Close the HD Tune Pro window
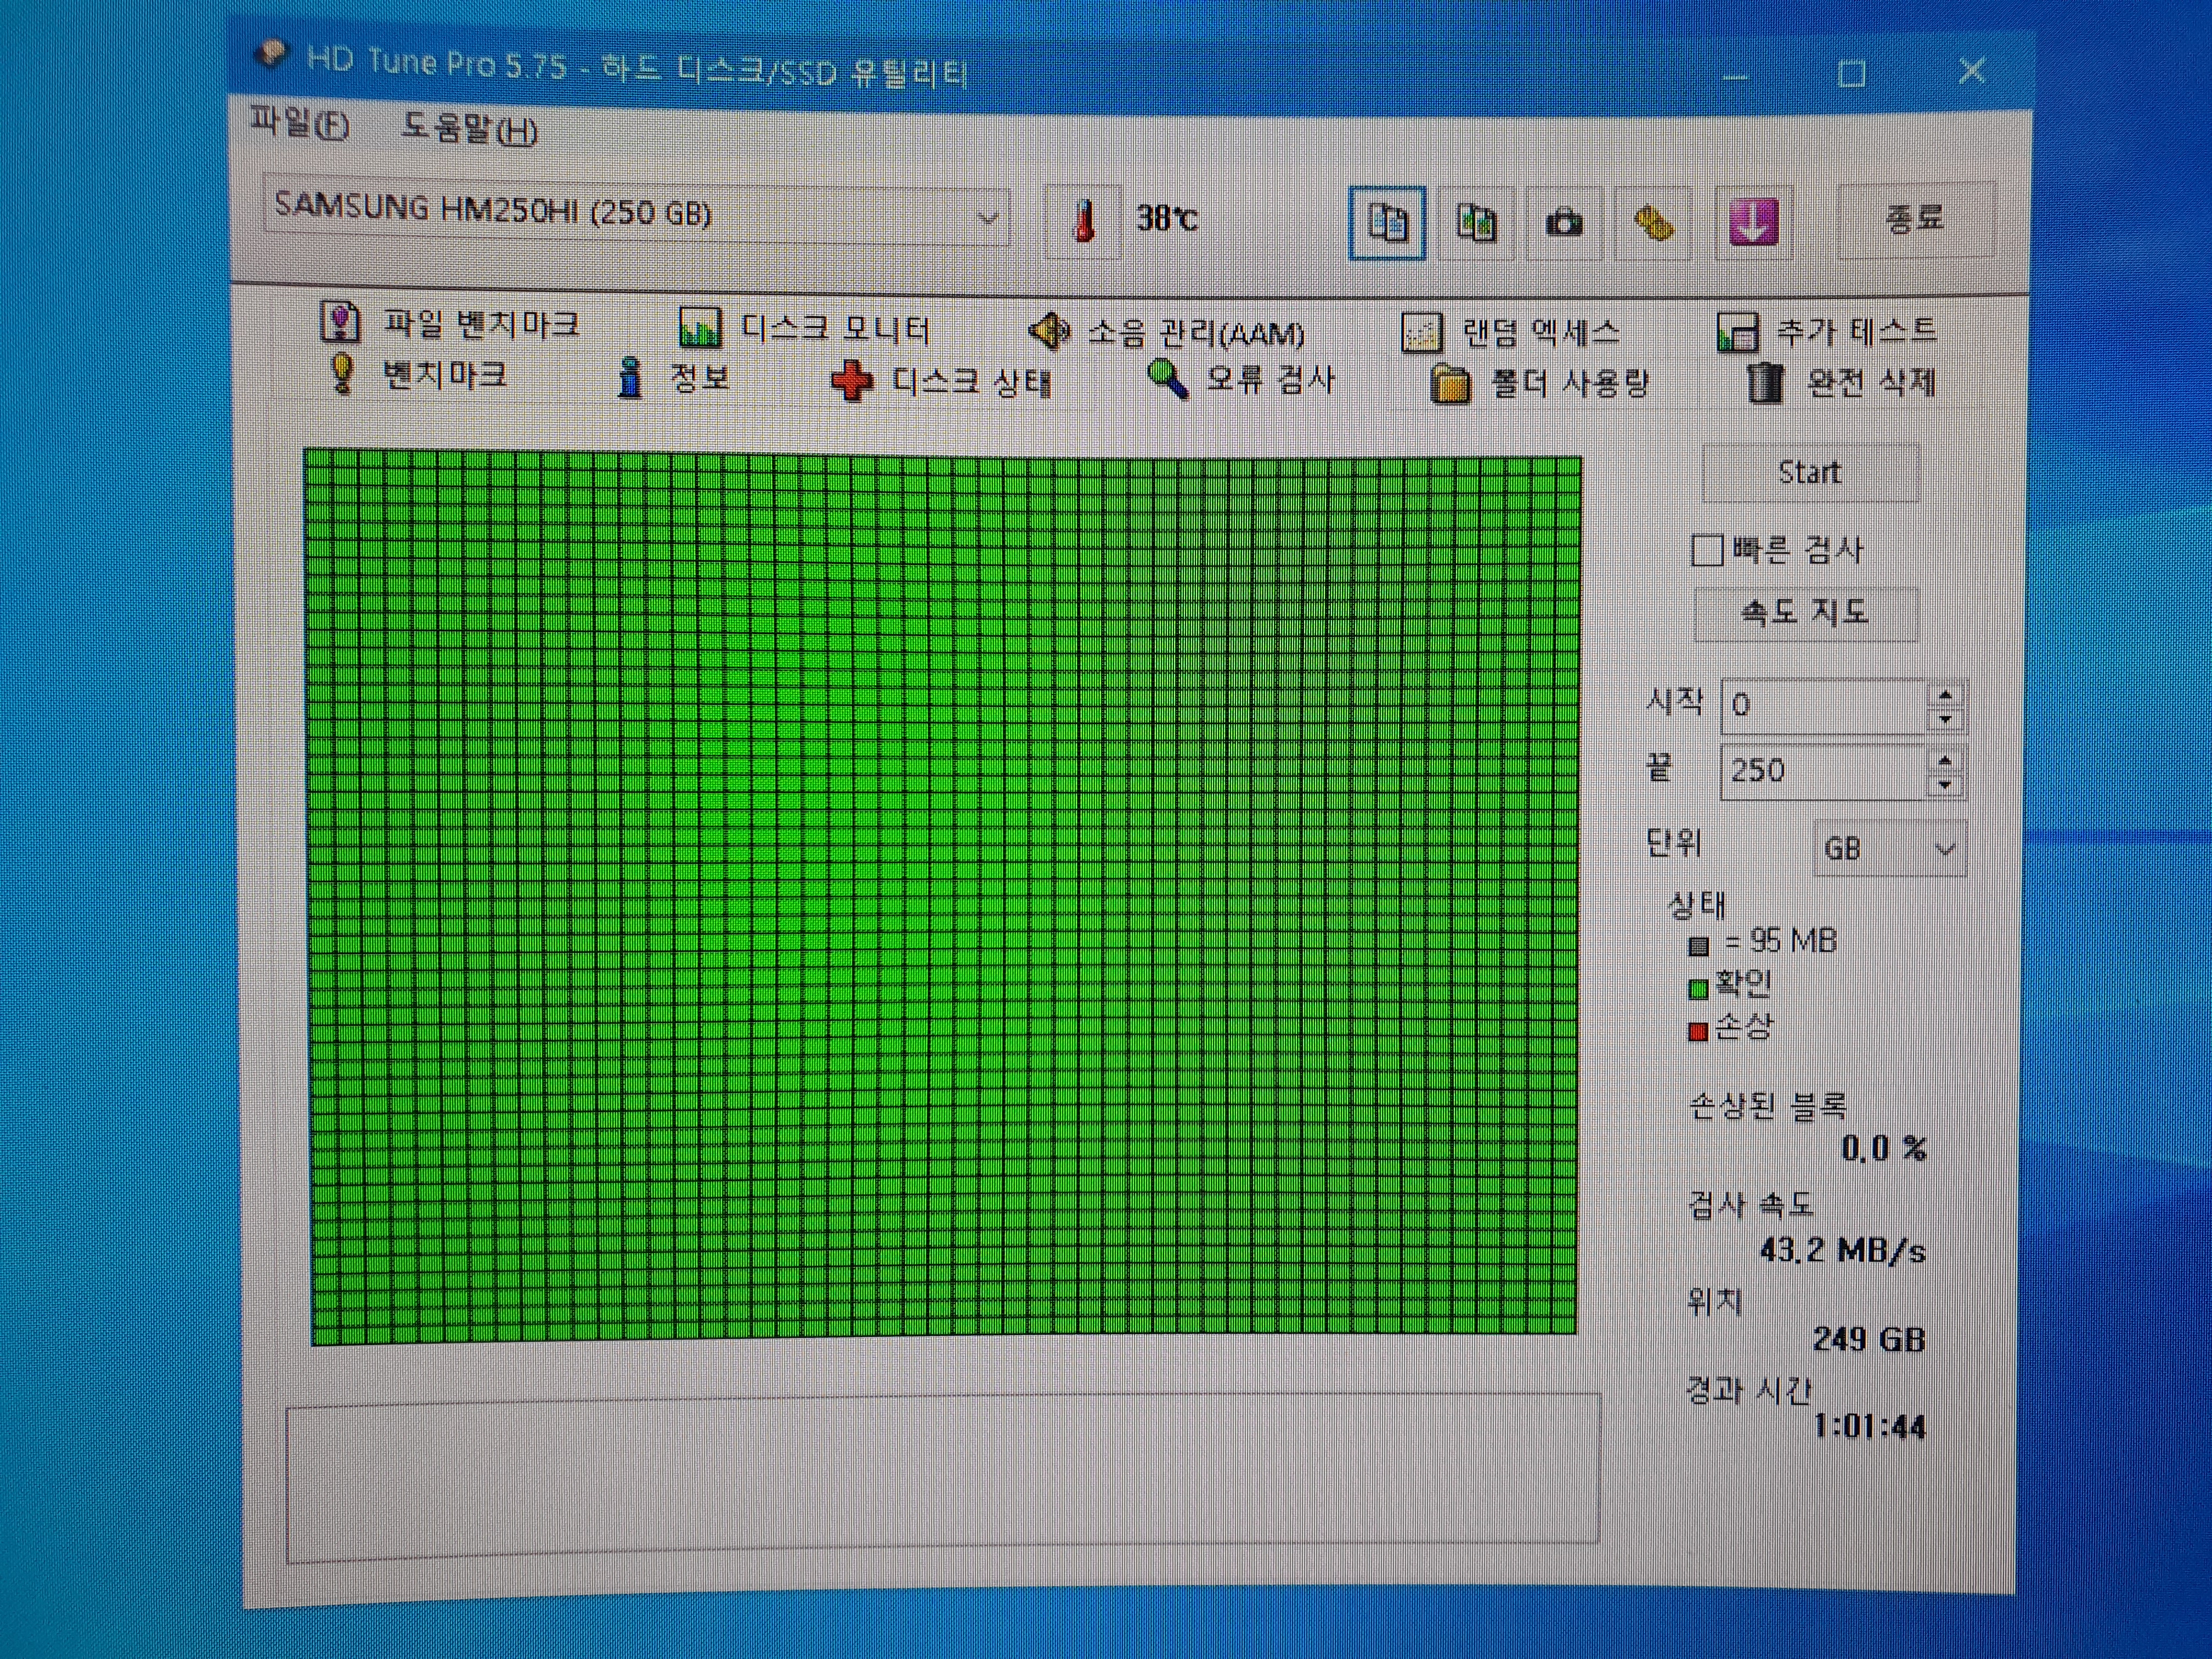Viewport: 2212px width, 1659px height. [1972, 70]
